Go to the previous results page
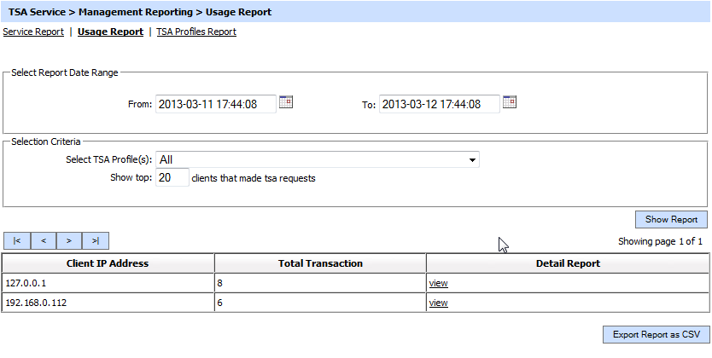712x358 pixels. click(x=43, y=241)
